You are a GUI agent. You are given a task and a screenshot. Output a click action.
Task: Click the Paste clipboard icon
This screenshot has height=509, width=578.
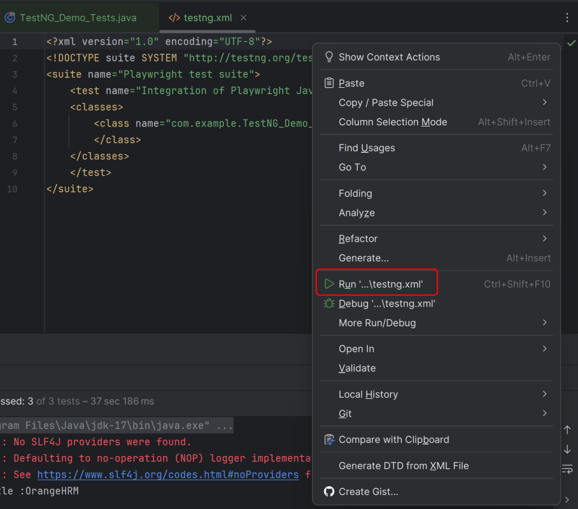click(x=329, y=83)
